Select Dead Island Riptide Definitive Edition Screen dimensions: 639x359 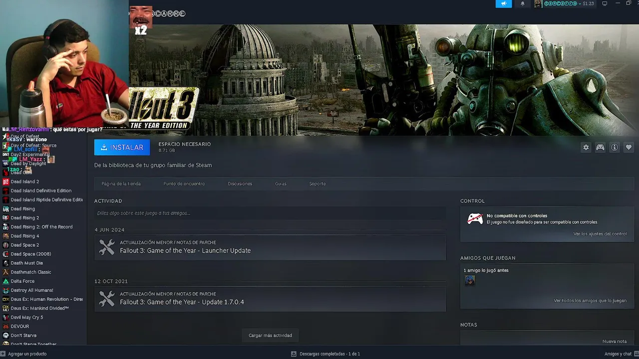pyautogui.click(x=43, y=199)
